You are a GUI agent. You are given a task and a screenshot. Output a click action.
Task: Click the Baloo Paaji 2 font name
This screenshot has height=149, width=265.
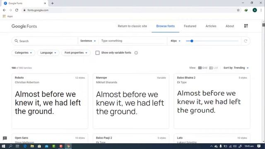pyautogui.click(x=104, y=138)
